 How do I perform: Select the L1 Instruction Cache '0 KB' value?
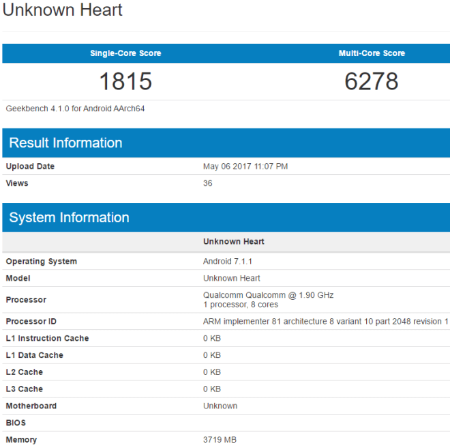(x=212, y=338)
